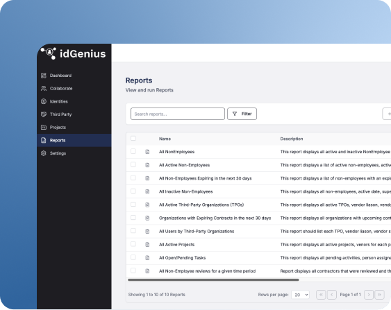Screen dimensions: 391x310
Task: Check the All Non-Employee reviews row checkbox
Action: coord(133,270)
